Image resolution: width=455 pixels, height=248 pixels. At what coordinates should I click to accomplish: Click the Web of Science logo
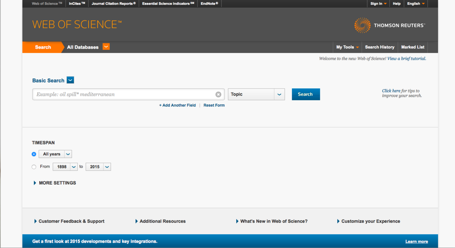[x=77, y=25]
